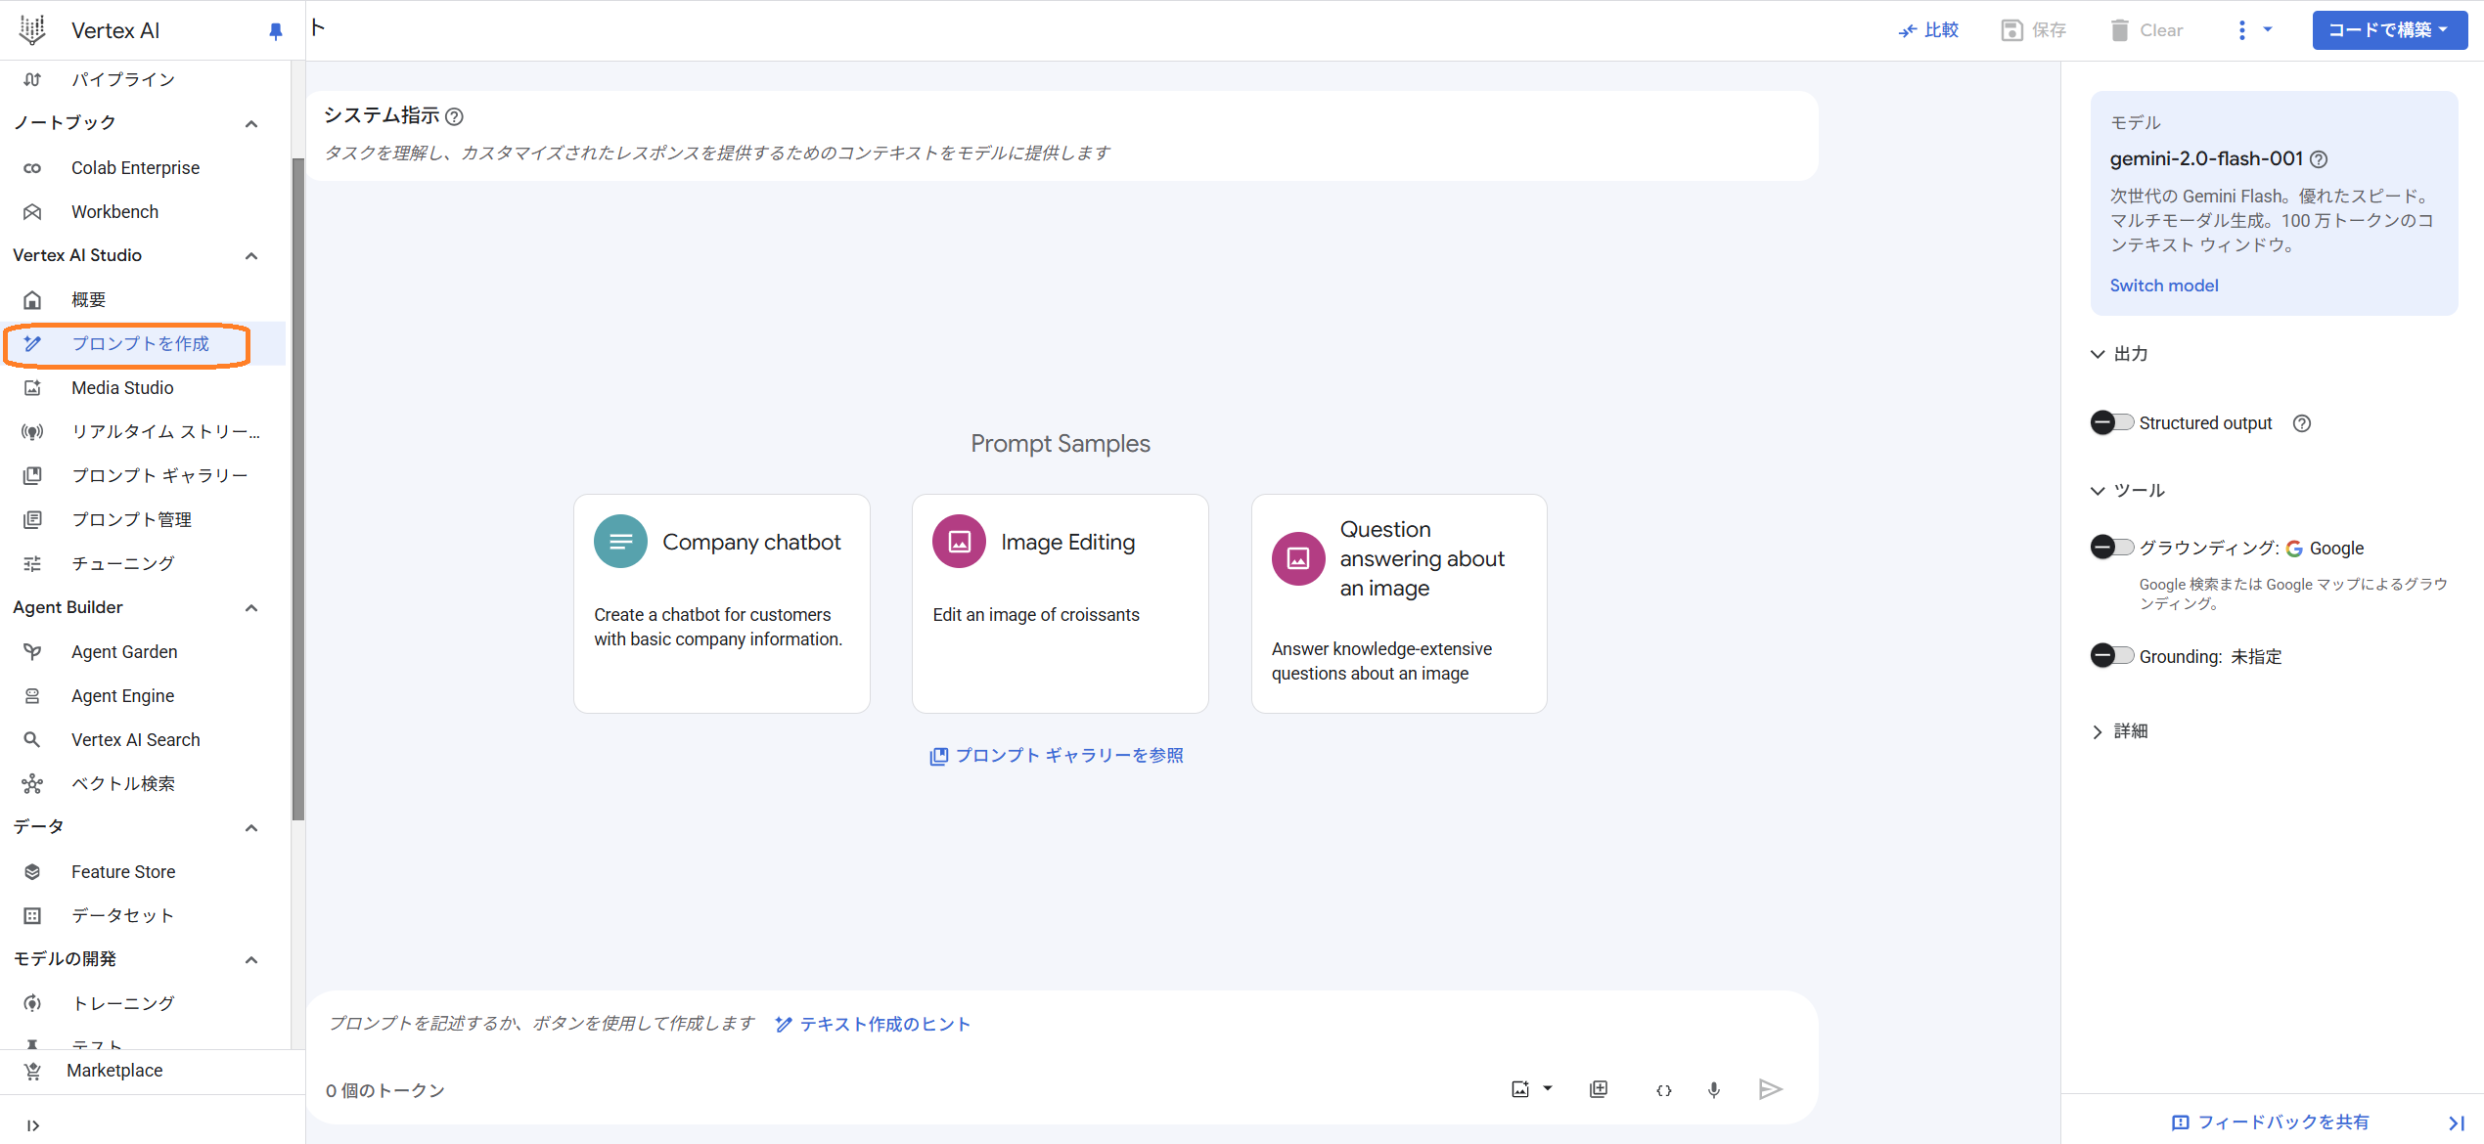Screen dimensions: 2484x1144
Task: Collapse the ノートブック section
Action: coord(251,124)
